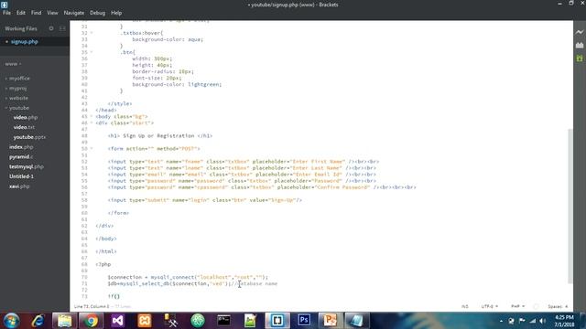Open the last taskbar app after PowerPoint
Viewport: 586px width, 329px height.
[x=357, y=321]
